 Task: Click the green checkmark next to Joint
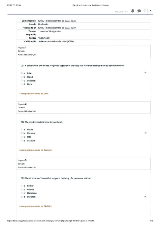[145, 73]
